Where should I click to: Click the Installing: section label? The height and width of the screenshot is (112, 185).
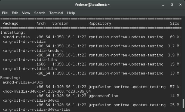(12, 32)
